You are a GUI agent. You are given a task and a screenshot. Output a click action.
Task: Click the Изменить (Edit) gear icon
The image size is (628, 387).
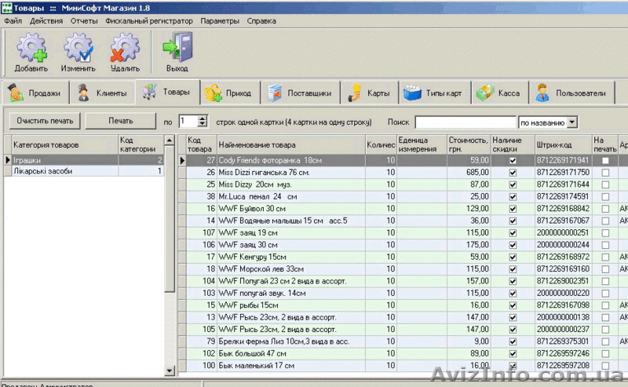78,50
